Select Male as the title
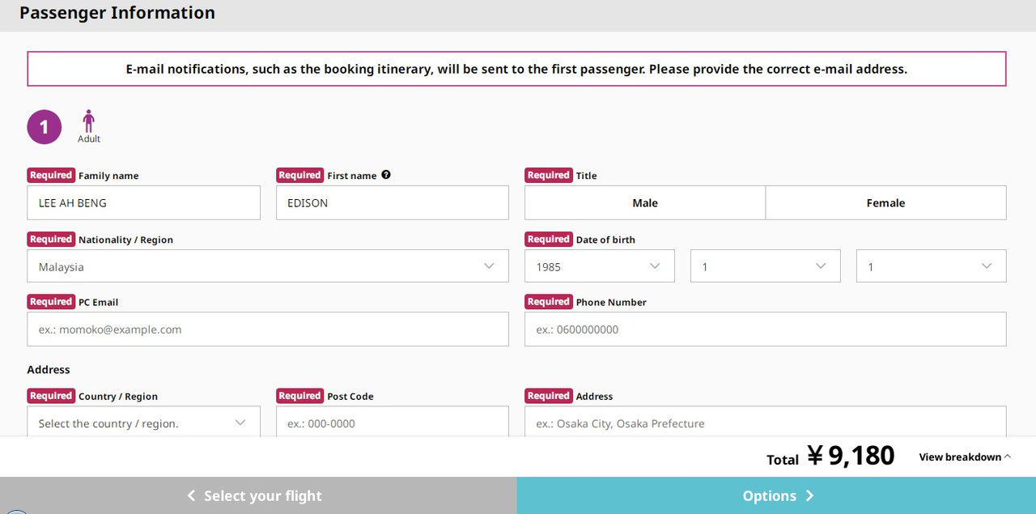The width and height of the screenshot is (1036, 514). 644,202
